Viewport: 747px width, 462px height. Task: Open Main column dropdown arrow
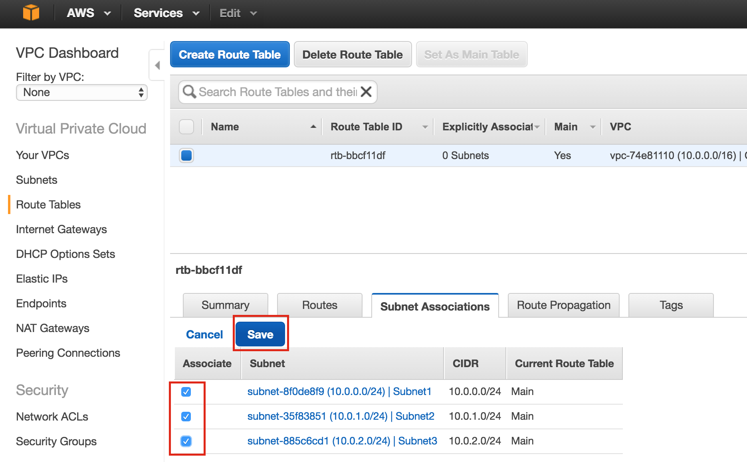pyautogui.click(x=593, y=127)
